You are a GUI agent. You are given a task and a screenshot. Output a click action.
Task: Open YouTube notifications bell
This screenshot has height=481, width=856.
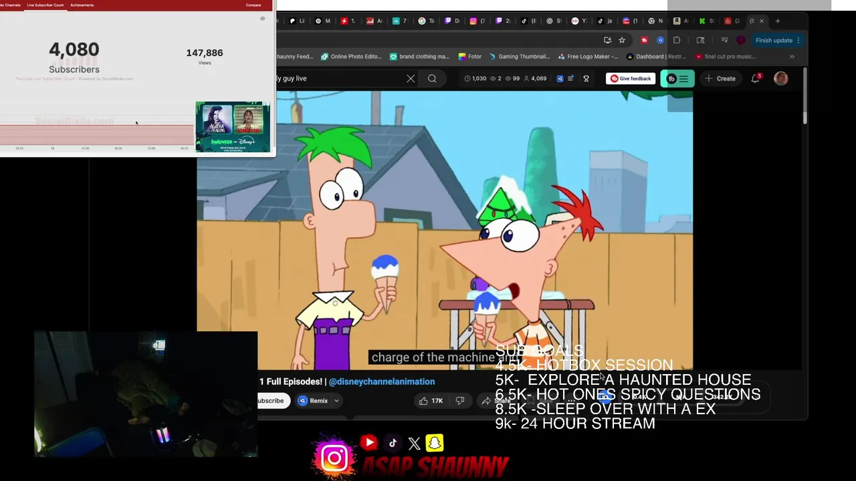coord(756,78)
